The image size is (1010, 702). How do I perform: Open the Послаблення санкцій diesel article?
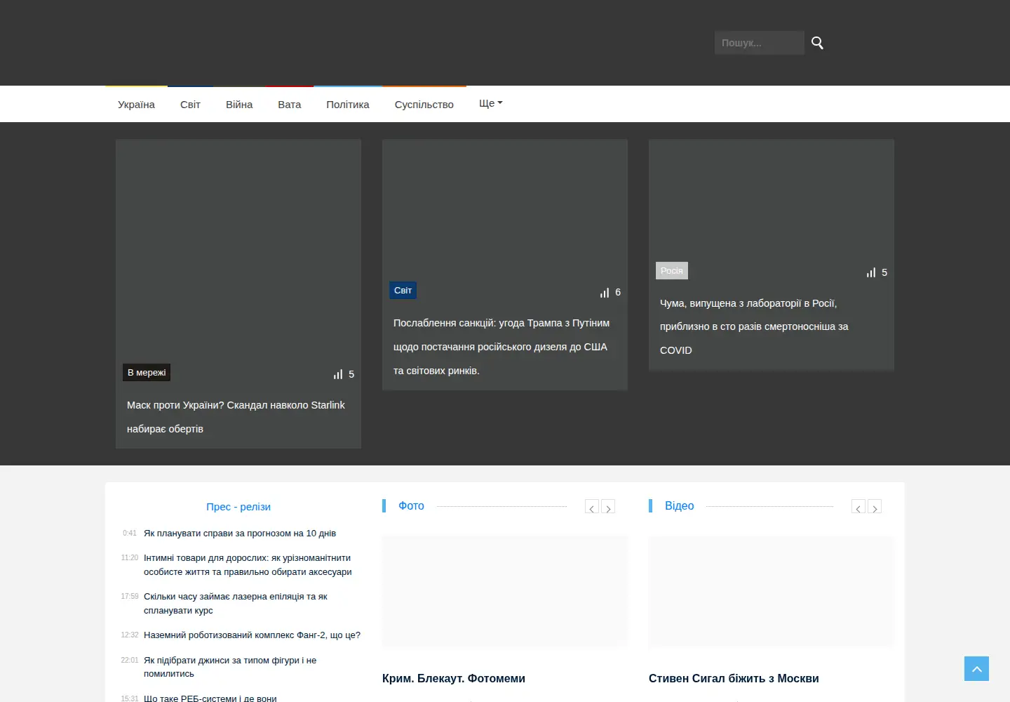click(501, 347)
